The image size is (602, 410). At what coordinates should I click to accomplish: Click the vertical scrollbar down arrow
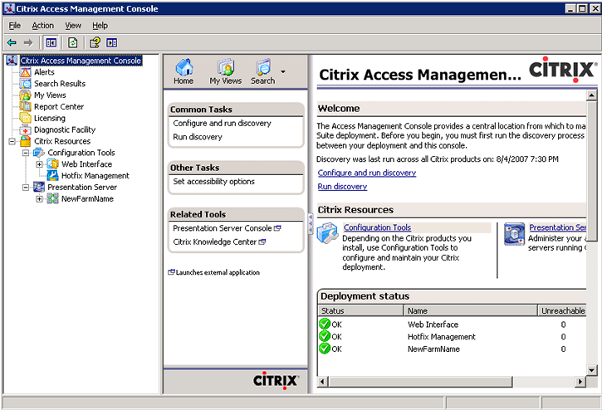pos(592,370)
